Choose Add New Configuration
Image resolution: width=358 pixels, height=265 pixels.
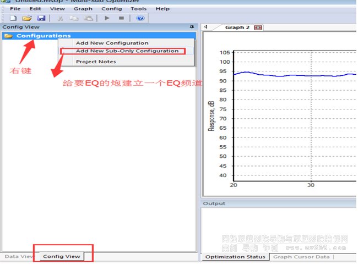[x=112, y=43]
